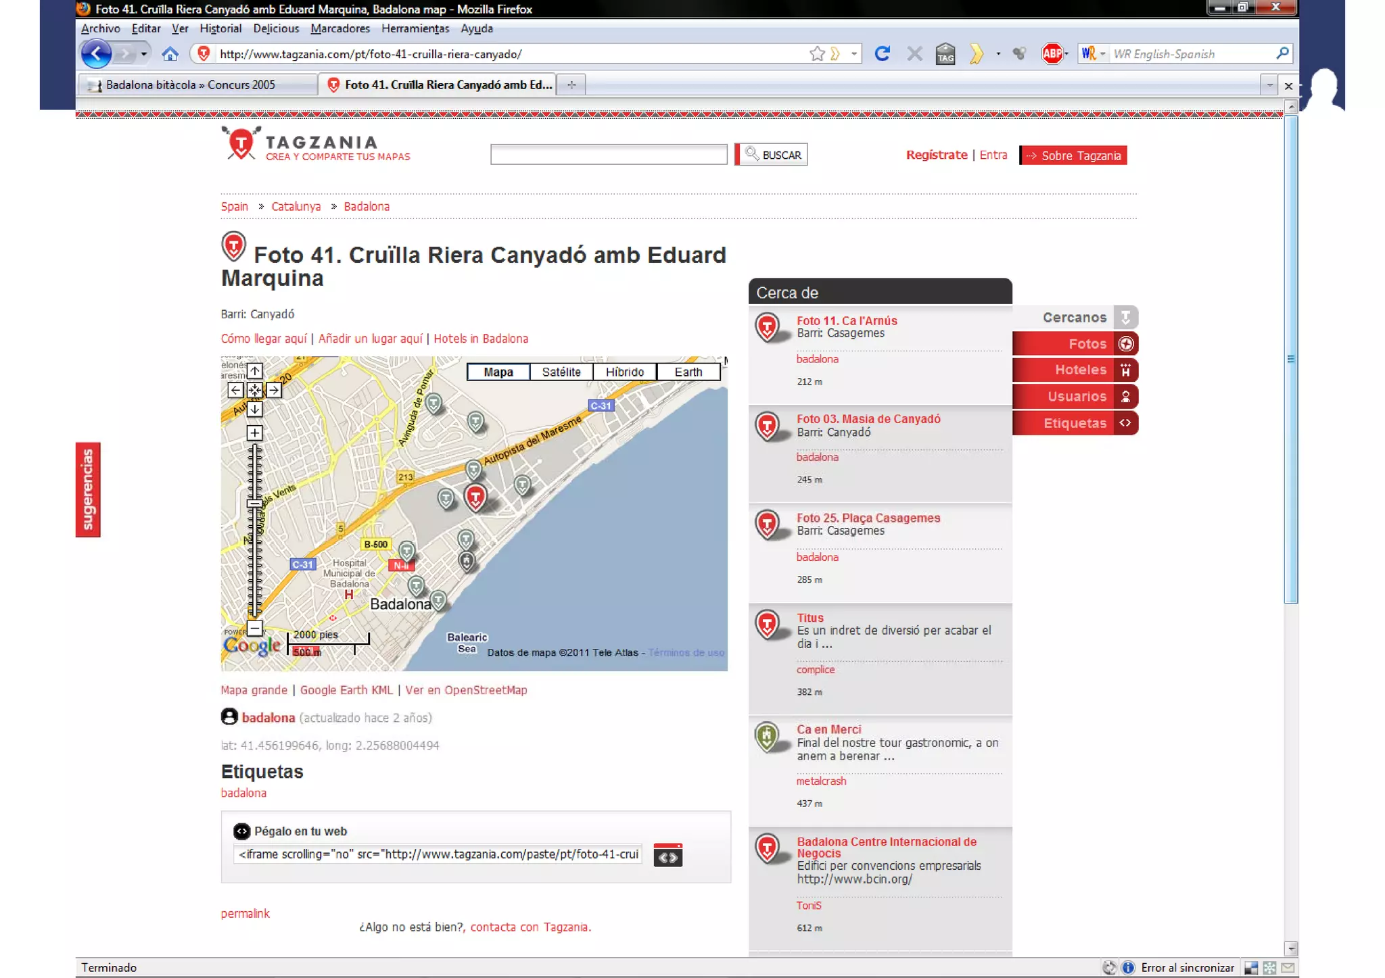Click the map zoom in plus icon
Viewport: 1385px width, 978px height.
click(254, 433)
